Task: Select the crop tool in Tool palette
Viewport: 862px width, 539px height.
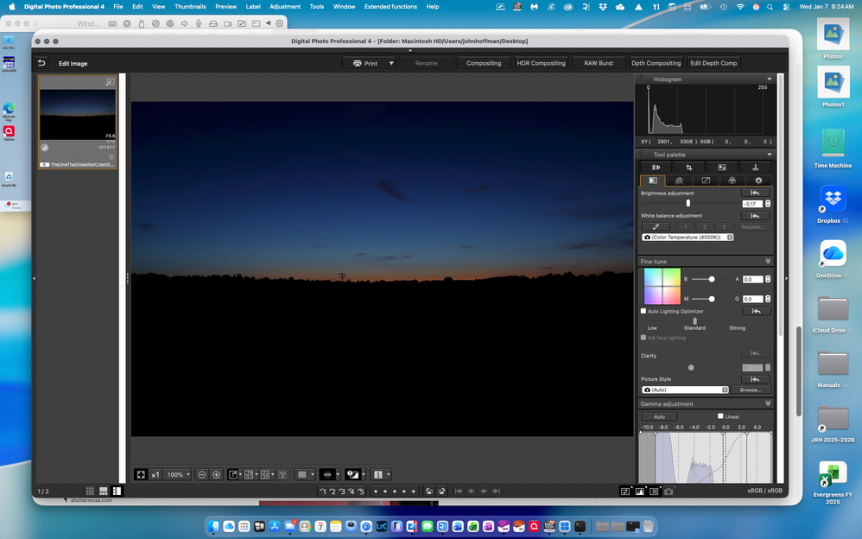Action: point(688,168)
